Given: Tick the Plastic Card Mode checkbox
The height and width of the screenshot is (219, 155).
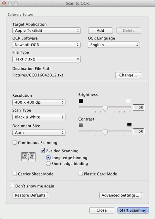Looking at the screenshot, I should (81, 174).
